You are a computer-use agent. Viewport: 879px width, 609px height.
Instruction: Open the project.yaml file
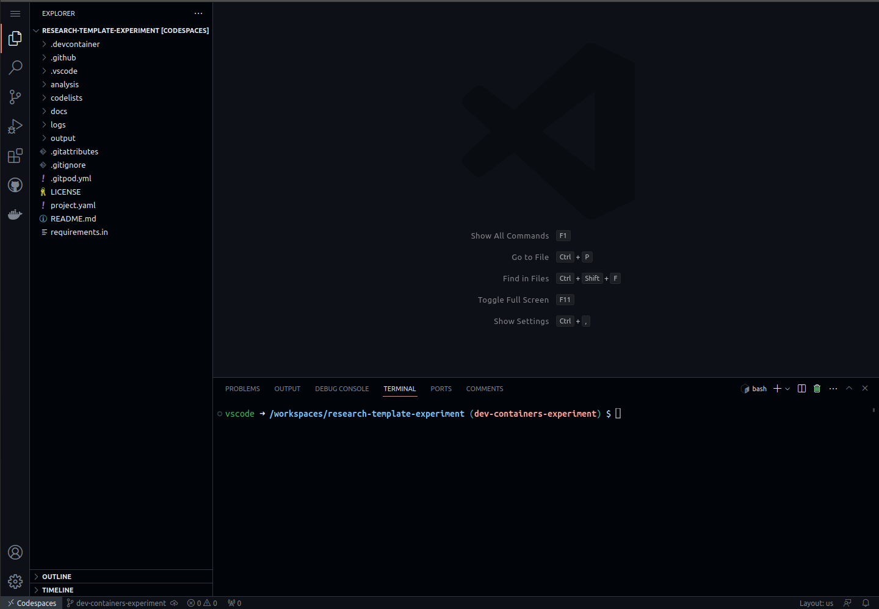121,205
